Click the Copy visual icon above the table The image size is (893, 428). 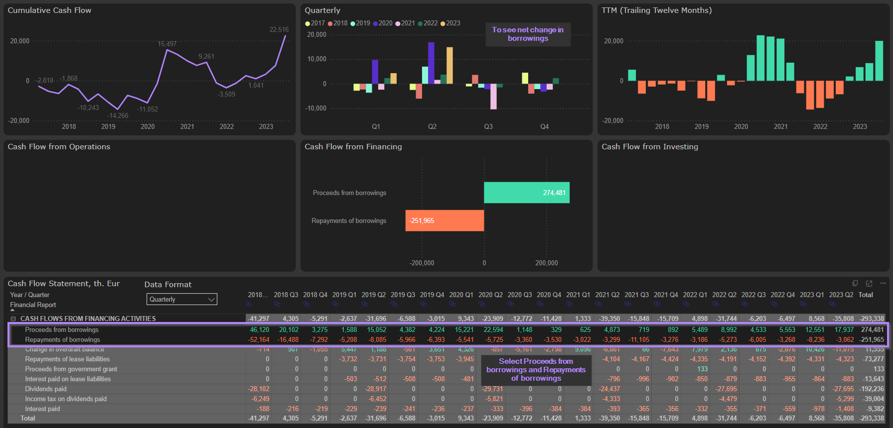click(x=855, y=283)
